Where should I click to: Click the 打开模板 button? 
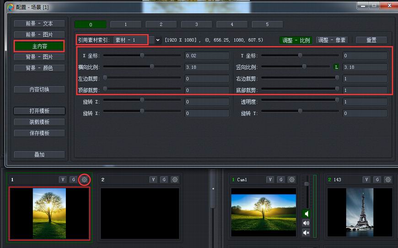coord(39,111)
